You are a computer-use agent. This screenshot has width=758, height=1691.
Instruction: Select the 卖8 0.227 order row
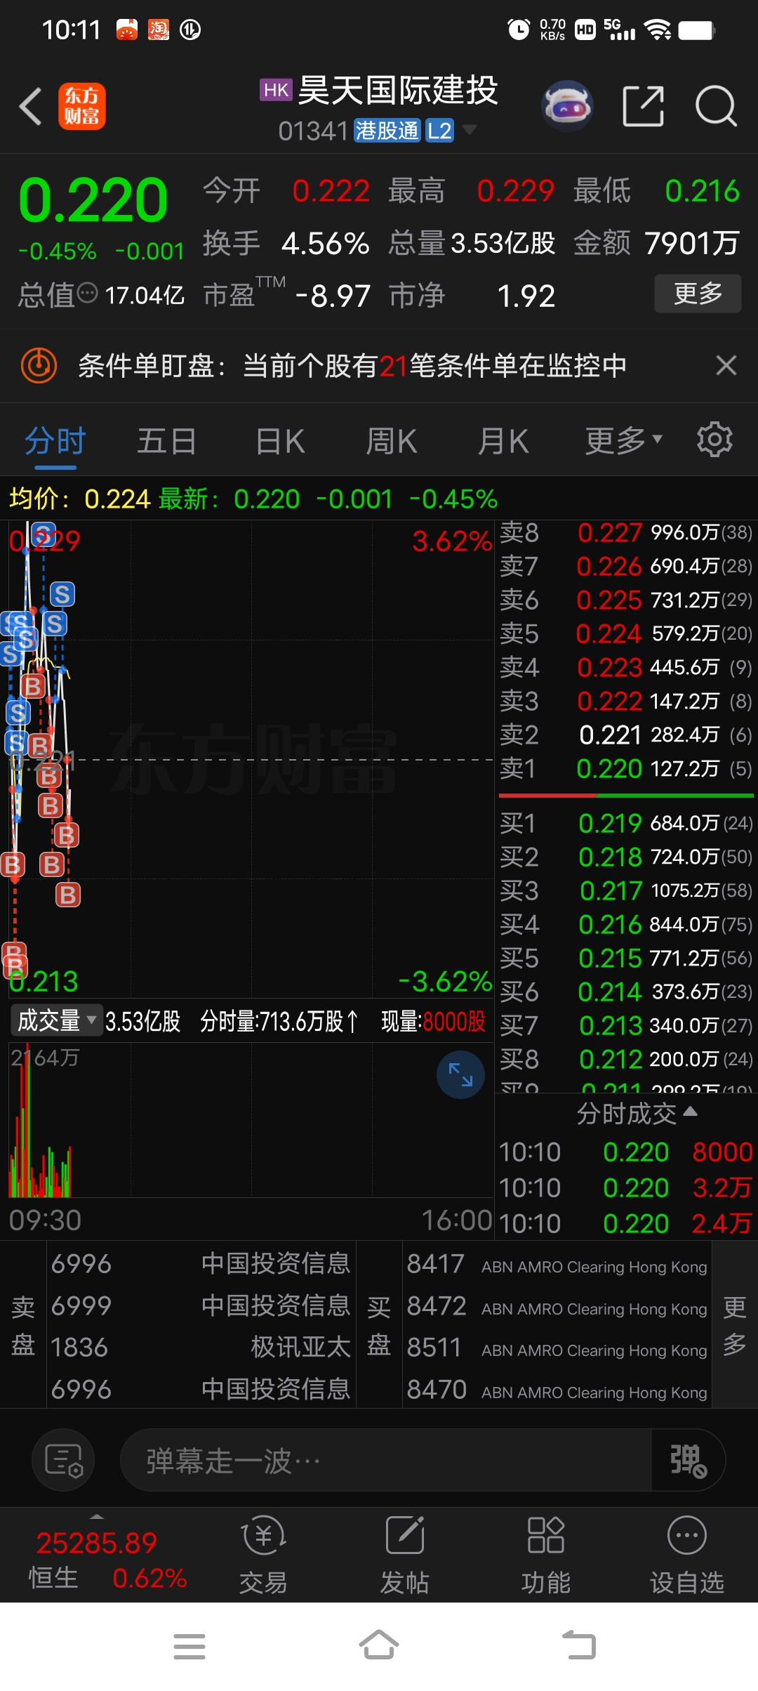(x=626, y=533)
